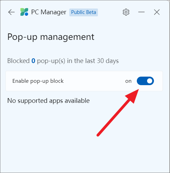Close the PC Manager window

tap(157, 12)
